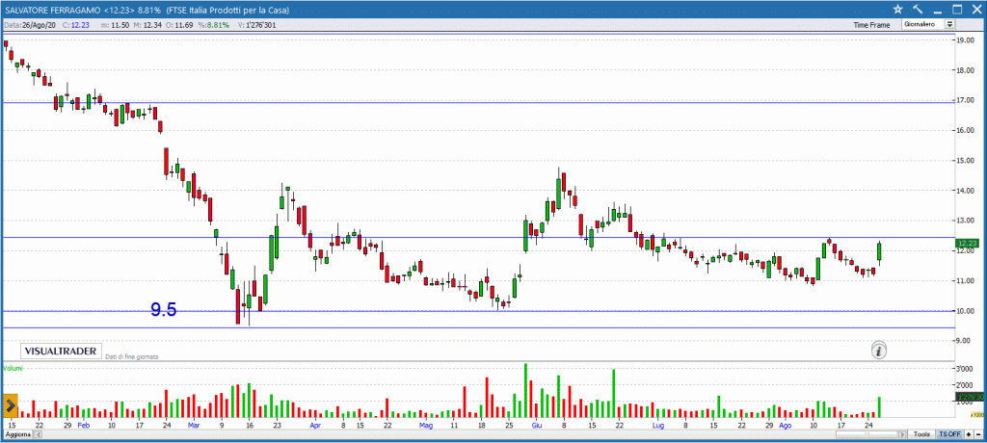Click the V:1'276'301 volume readout
The height and width of the screenshot is (443, 987).
(256, 25)
